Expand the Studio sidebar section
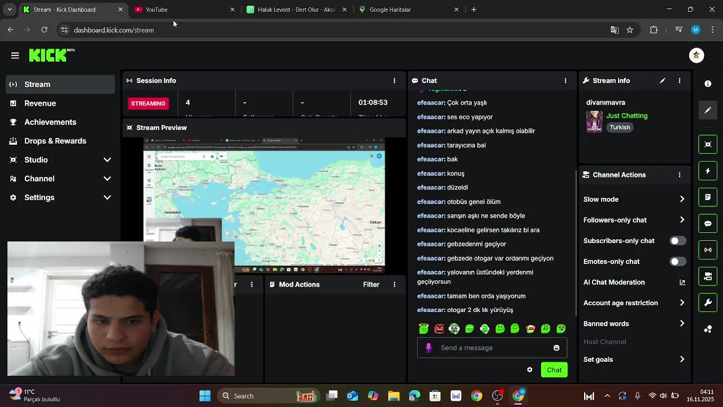Screen dimensions: 723x407 (x=60, y=160)
